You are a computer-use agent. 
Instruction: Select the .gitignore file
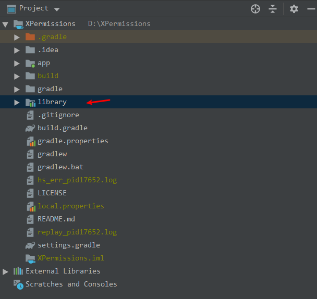click(x=58, y=115)
